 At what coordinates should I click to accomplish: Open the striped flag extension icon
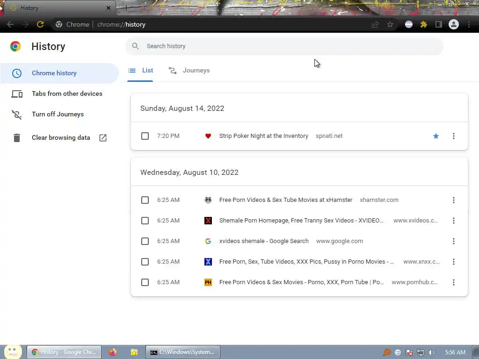coord(409,24)
